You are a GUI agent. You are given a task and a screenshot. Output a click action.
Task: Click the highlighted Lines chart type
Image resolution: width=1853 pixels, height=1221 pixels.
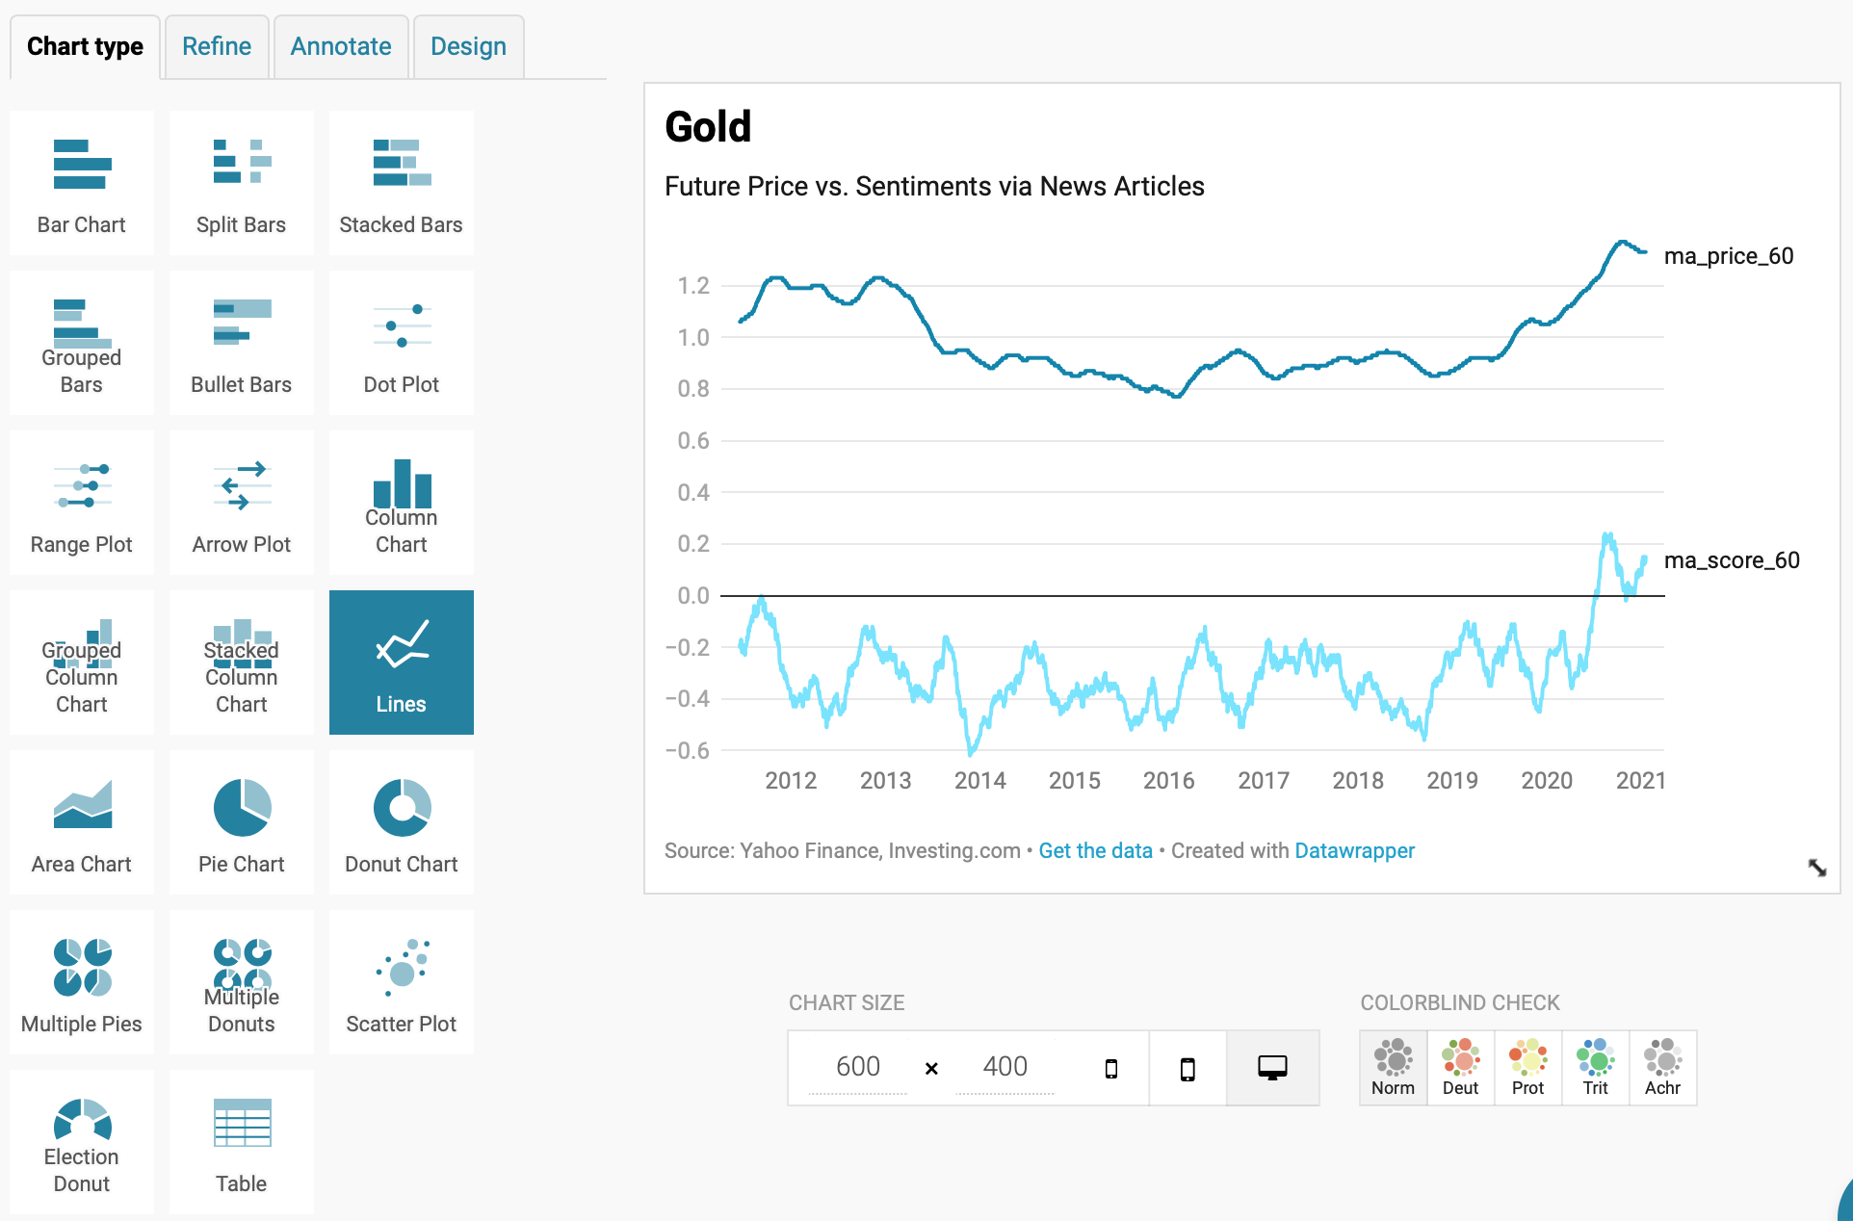(x=402, y=662)
